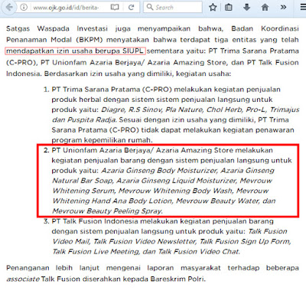Click the first line 'Satgas Waspada Investasi'
The width and height of the screenshot is (306, 291).
(57, 28)
